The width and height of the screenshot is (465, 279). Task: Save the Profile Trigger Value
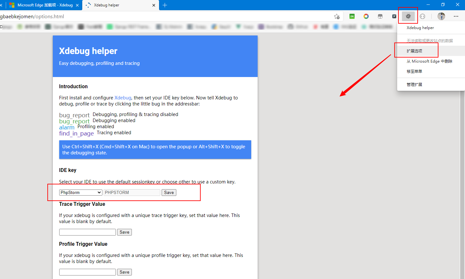(124, 272)
